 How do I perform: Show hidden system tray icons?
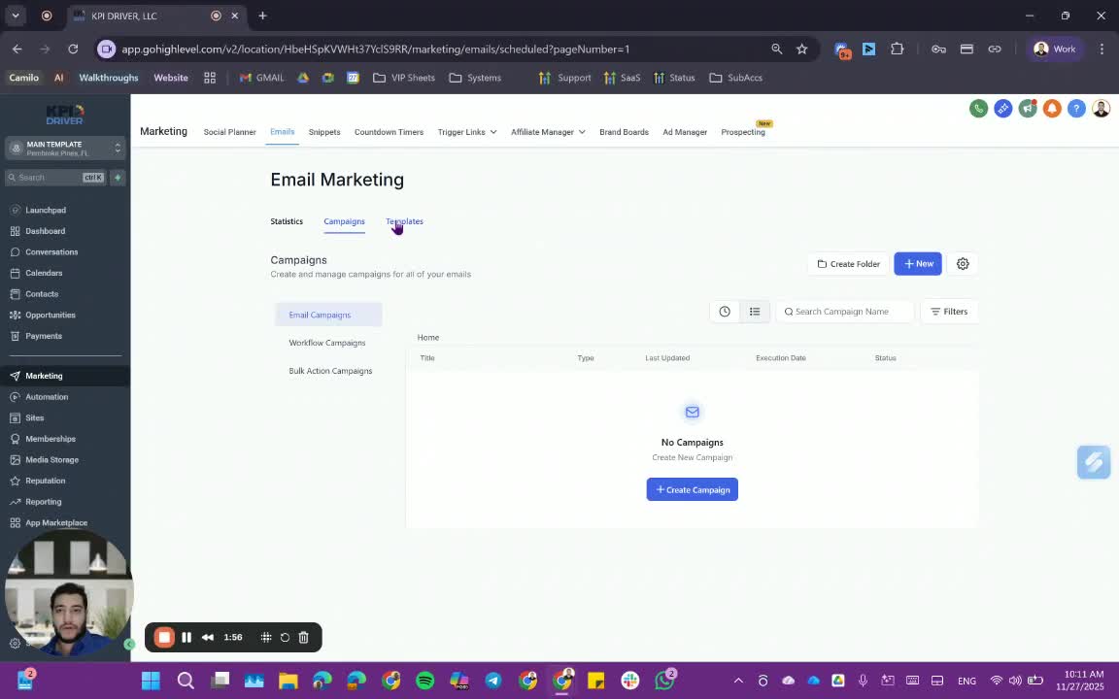click(738, 681)
